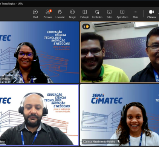Open the Chat panel
159x147 pixels.
(x=35, y=14)
